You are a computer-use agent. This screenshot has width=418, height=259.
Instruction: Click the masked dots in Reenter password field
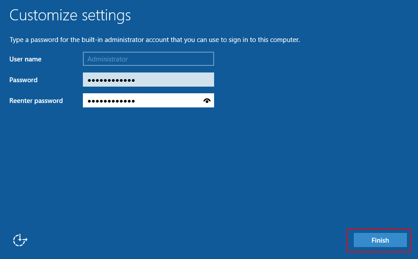coord(111,101)
